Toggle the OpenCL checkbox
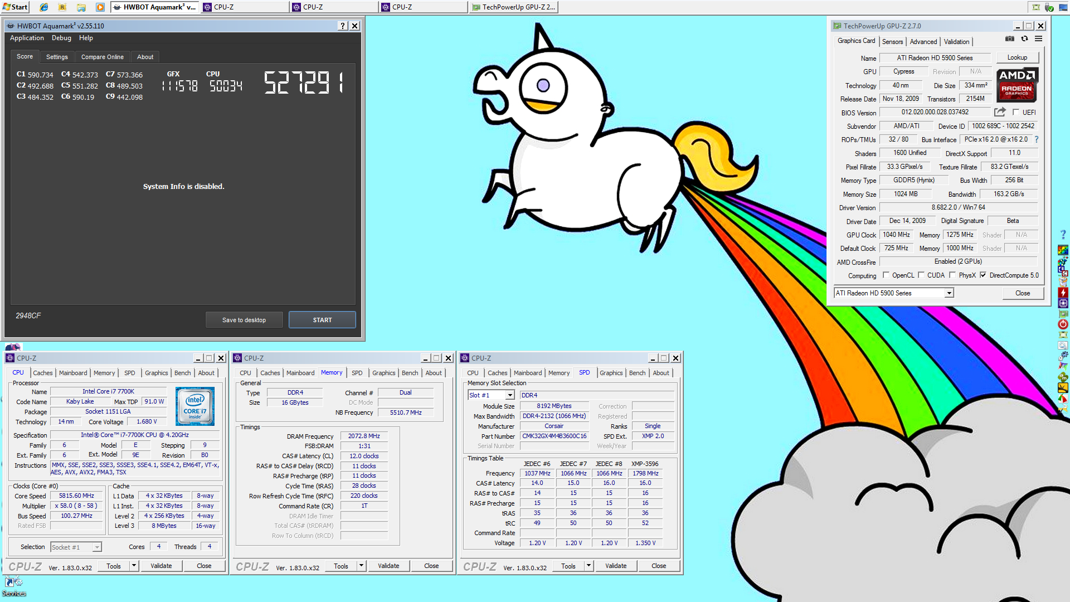The width and height of the screenshot is (1070, 602). (x=886, y=275)
